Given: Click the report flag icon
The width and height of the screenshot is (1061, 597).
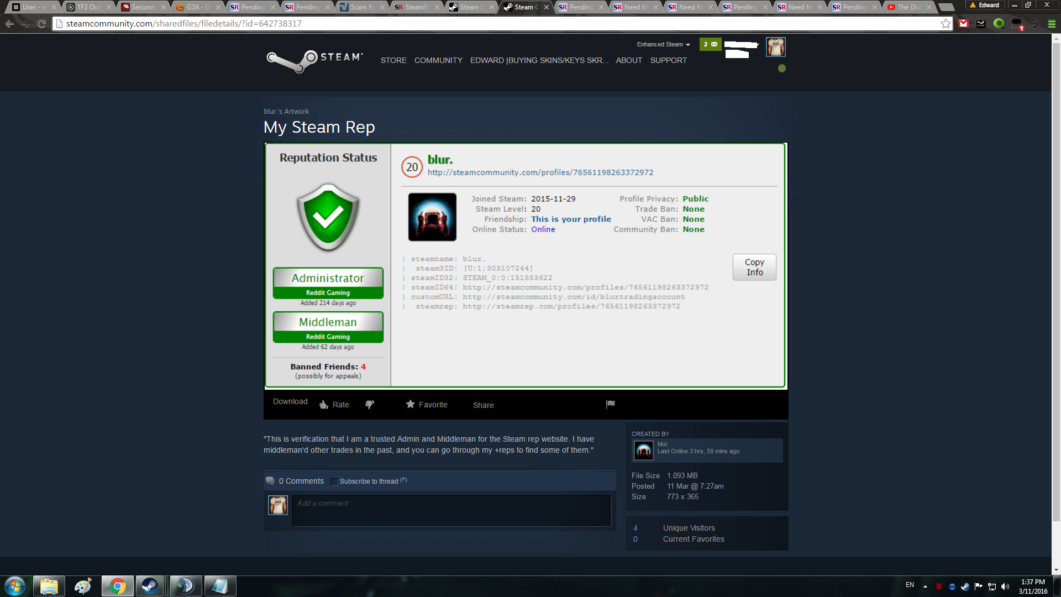Looking at the screenshot, I should [x=610, y=405].
